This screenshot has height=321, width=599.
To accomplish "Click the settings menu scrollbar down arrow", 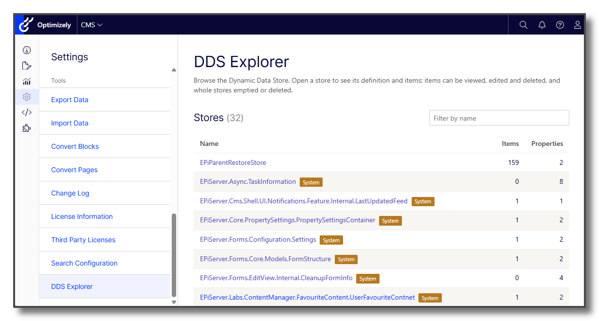I will [x=174, y=302].
